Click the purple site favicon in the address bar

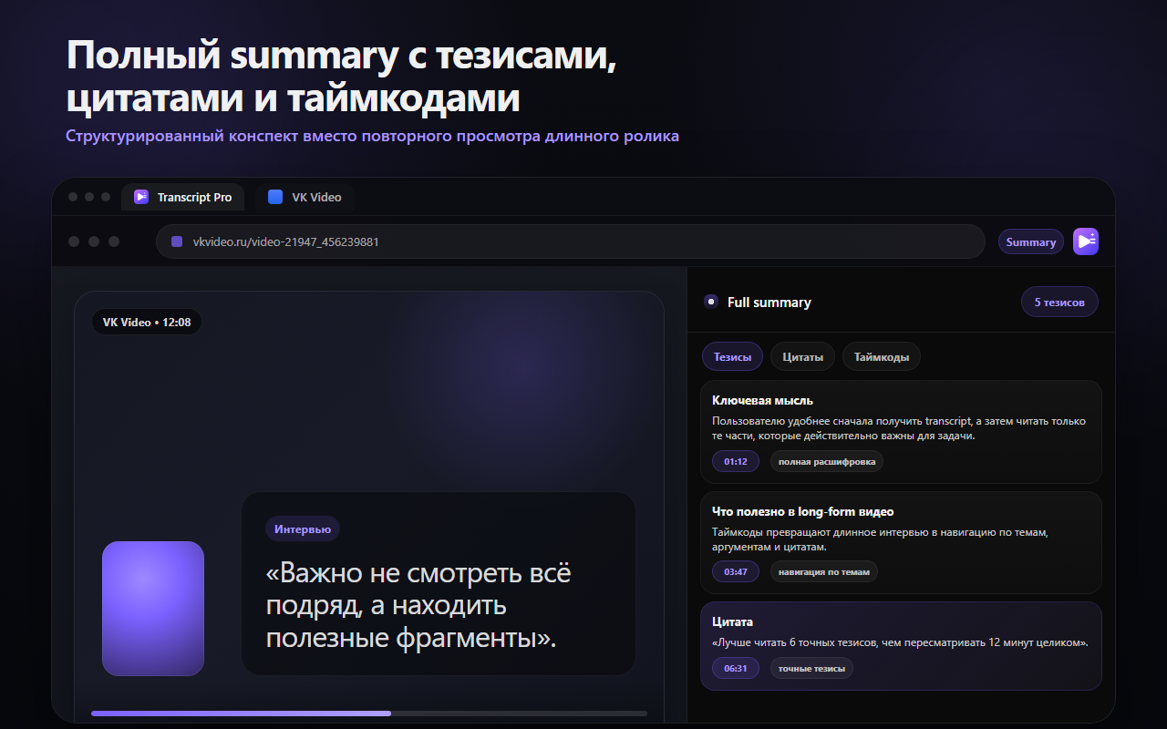pyautogui.click(x=177, y=241)
